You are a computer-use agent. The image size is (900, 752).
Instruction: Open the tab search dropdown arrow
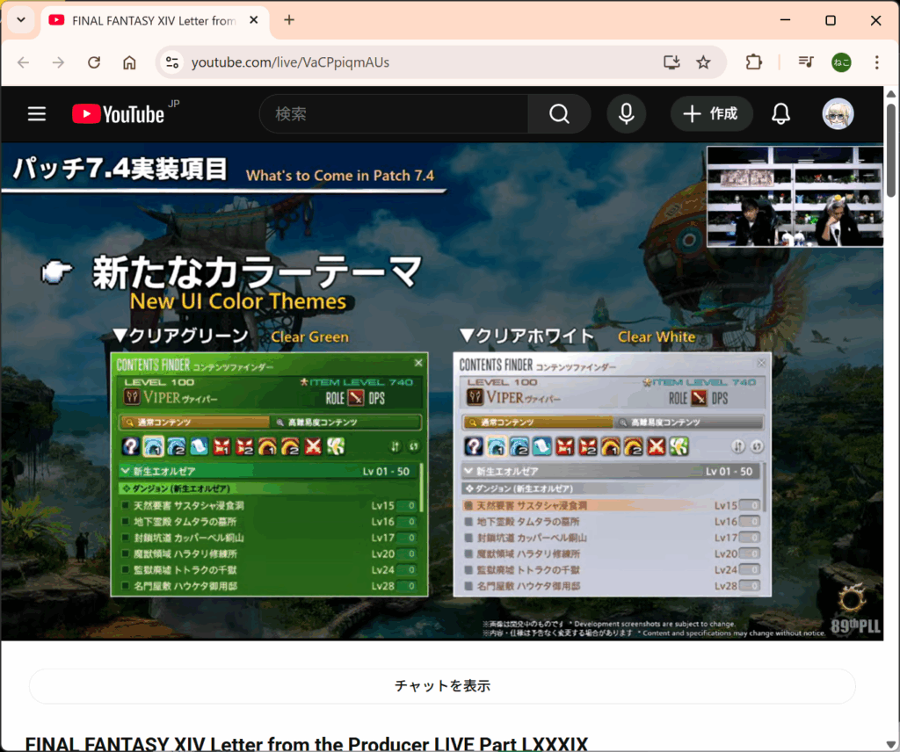point(21,20)
